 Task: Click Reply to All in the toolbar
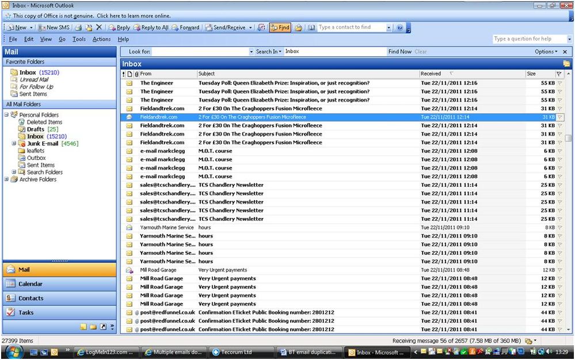point(151,28)
